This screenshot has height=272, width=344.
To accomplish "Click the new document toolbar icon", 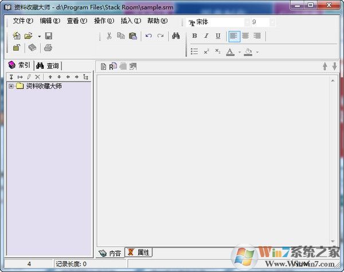I will point(17,36).
